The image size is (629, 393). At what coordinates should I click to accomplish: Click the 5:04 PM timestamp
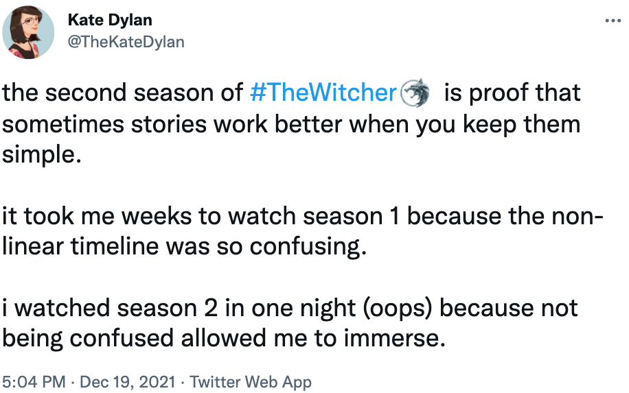[x=34, y=382]
